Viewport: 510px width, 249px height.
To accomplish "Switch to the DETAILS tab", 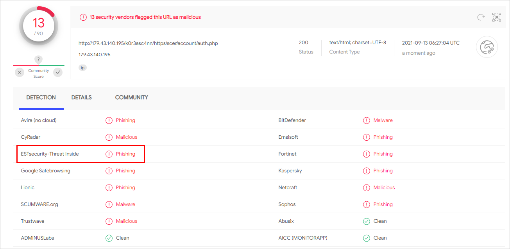I will point(81,98).
